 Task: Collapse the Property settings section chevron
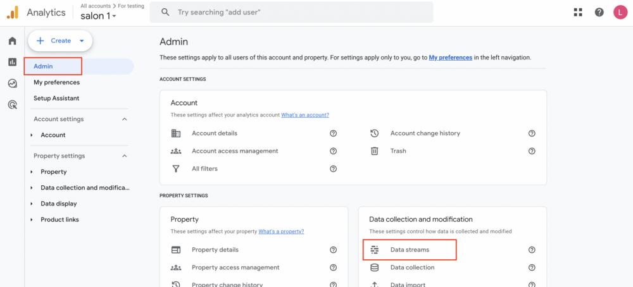click(125, 156)
